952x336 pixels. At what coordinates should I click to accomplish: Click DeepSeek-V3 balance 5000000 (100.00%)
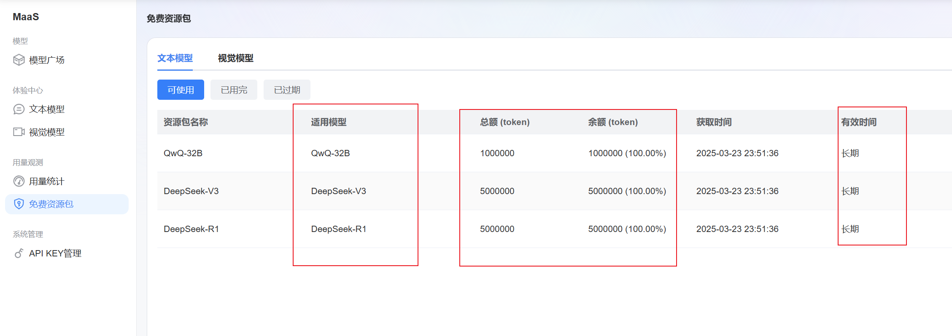pos(627,191)
